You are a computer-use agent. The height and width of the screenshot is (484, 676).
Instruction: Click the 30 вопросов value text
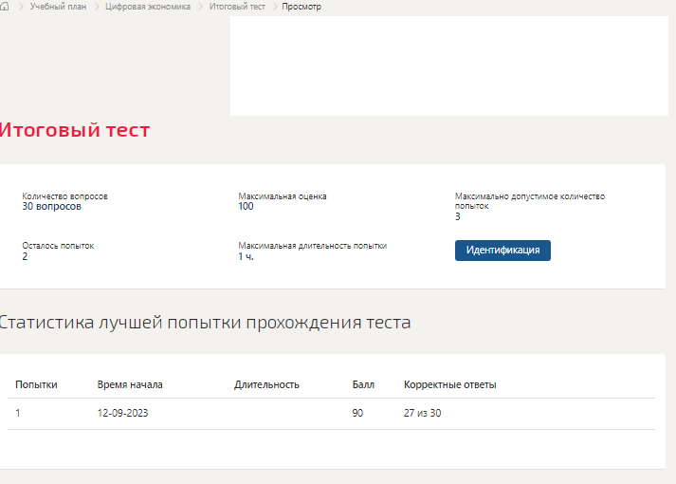[52, 207]
